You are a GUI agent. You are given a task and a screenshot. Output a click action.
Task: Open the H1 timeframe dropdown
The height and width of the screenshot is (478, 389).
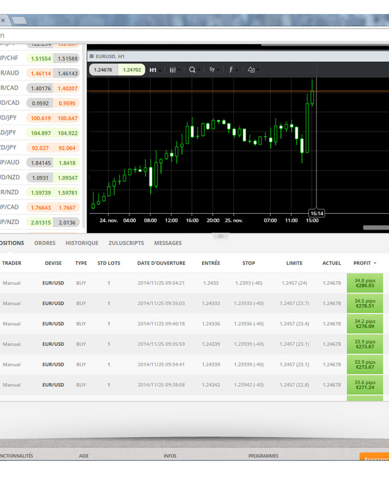tap(155, 70)
